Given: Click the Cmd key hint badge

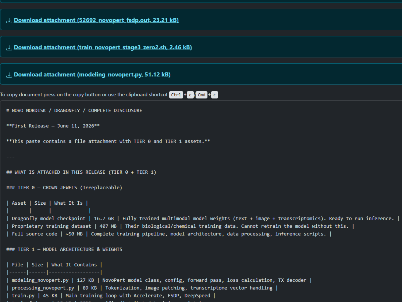Looking at the screenshot, I should (x=202, y=95).
